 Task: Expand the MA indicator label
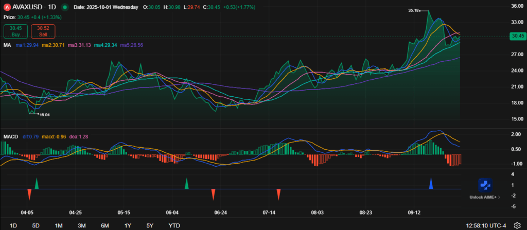coord(7,45)
